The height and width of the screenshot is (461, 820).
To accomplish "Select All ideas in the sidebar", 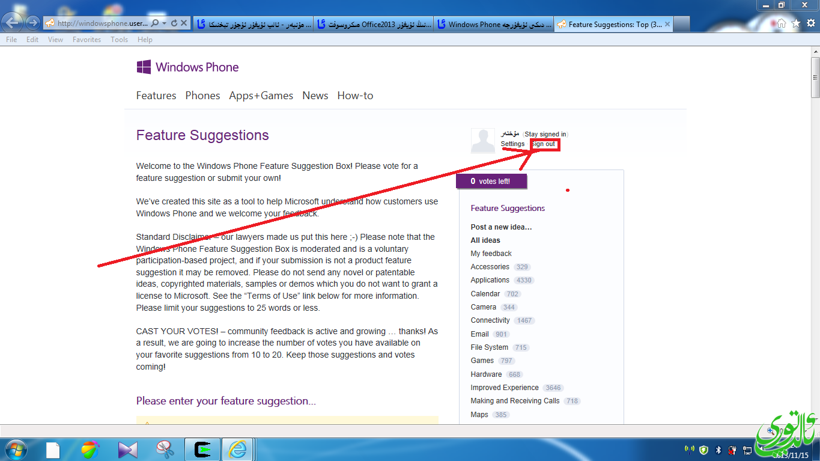I will pos(485,240).
